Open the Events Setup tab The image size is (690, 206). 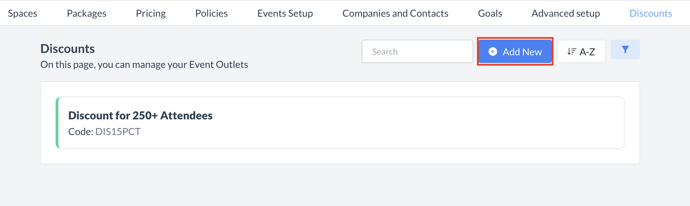point(285,13)
